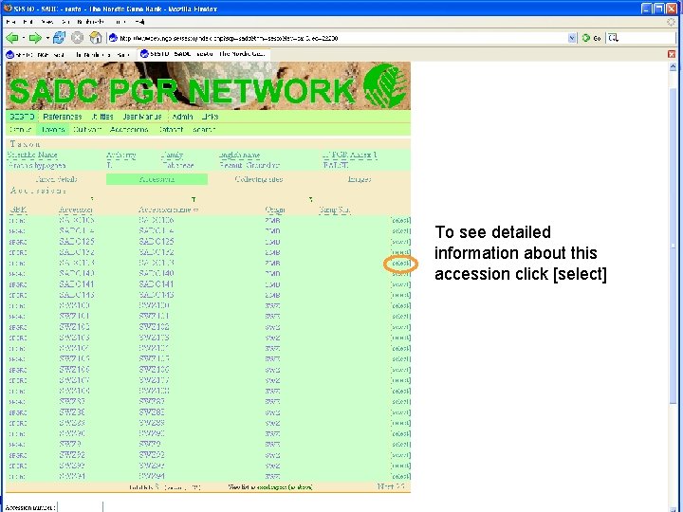Open the Taxon submenu item
Viewport: 683px width, 512px height.
coord(53,130)
